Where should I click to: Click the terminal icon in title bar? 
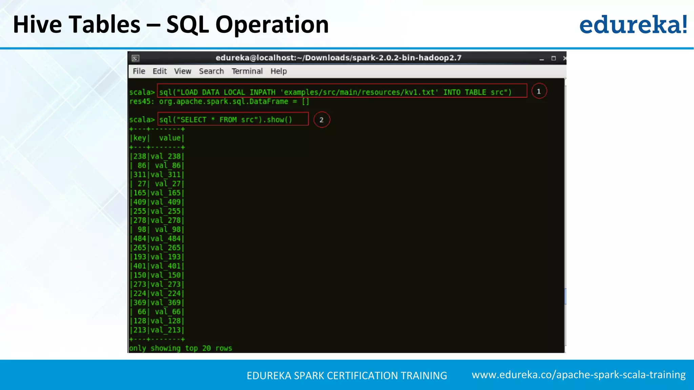136,58
